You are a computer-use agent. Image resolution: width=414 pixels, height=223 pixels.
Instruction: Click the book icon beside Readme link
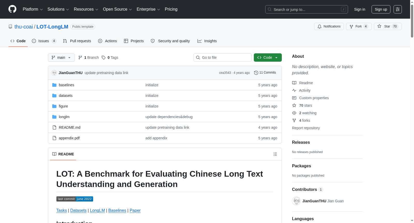[x=294, y=83]
